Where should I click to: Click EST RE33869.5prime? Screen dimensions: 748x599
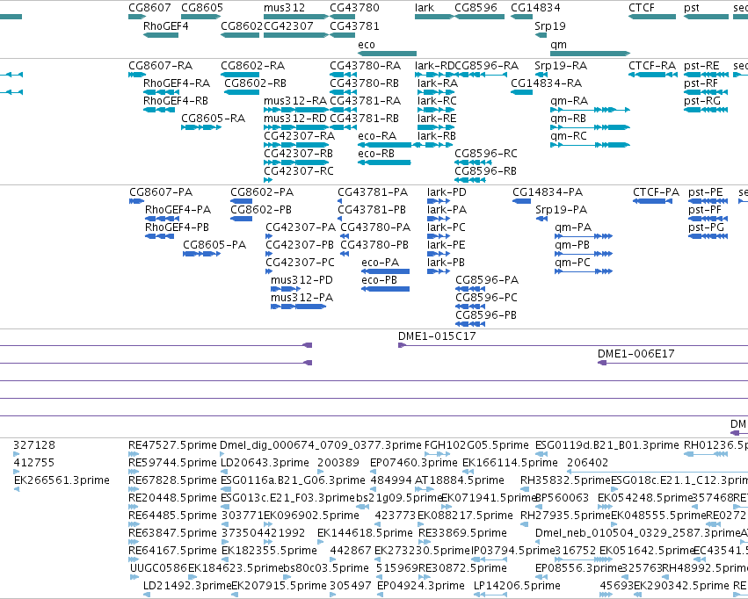pos(462,533)
